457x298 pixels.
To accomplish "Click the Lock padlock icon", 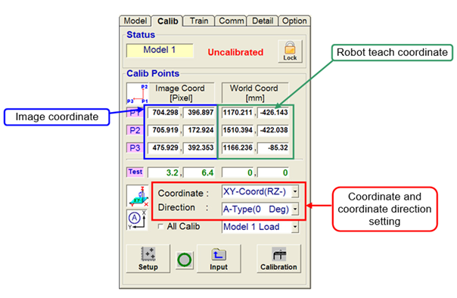I will (290, 51).
